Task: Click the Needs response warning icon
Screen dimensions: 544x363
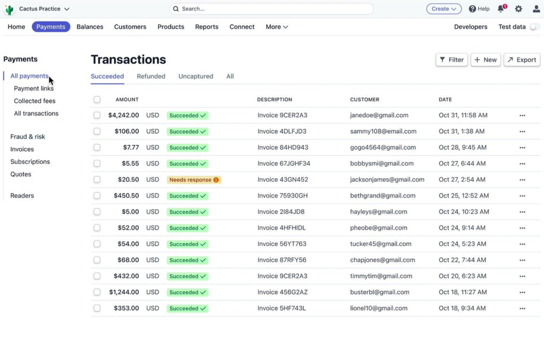Action: tap(216, 180)
